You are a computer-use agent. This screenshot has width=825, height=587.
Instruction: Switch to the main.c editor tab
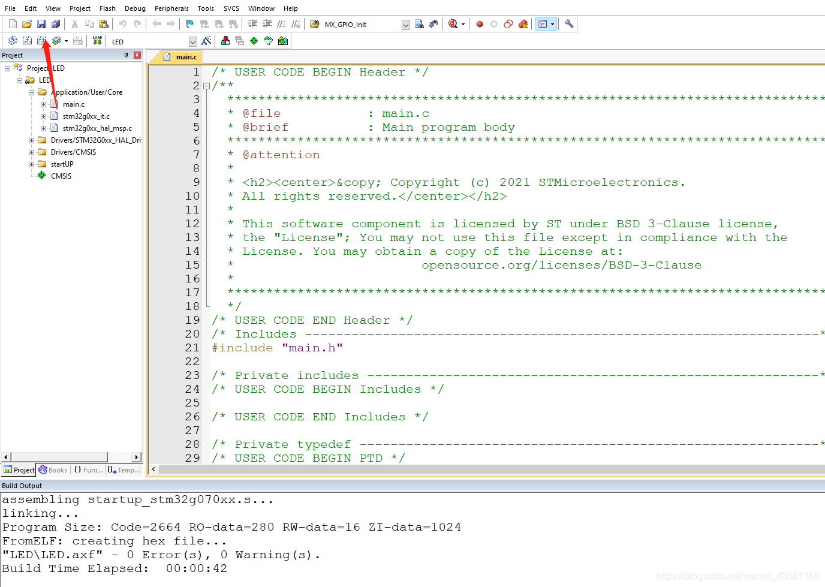point(180,57)
